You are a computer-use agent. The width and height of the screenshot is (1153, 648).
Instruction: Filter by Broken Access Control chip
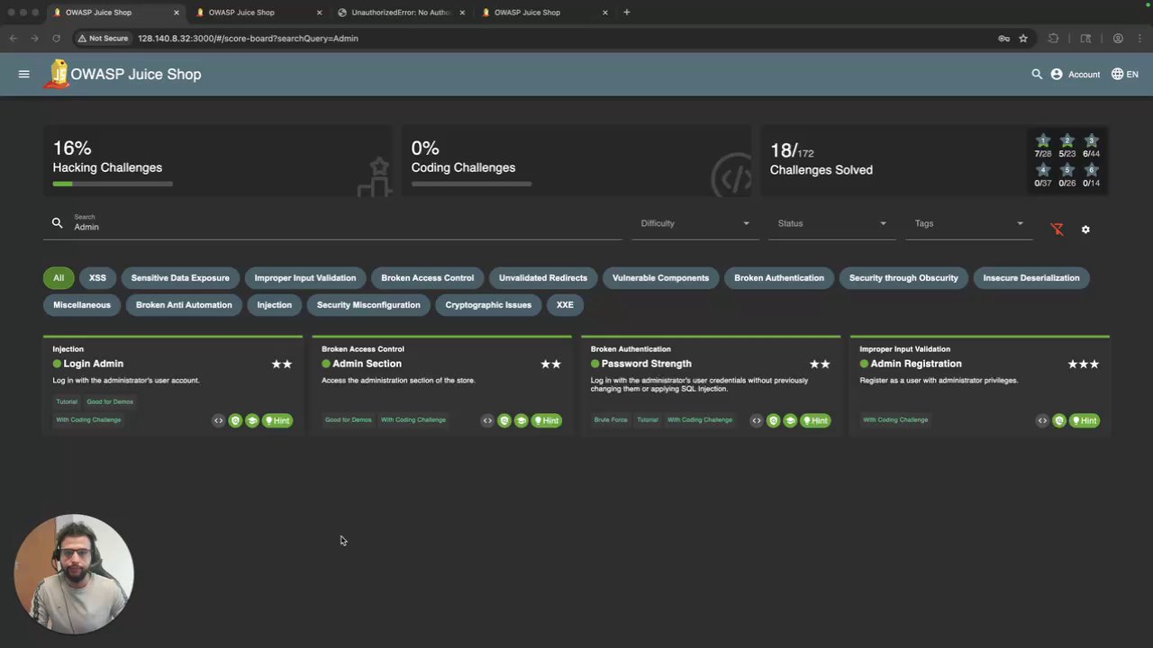427,278
